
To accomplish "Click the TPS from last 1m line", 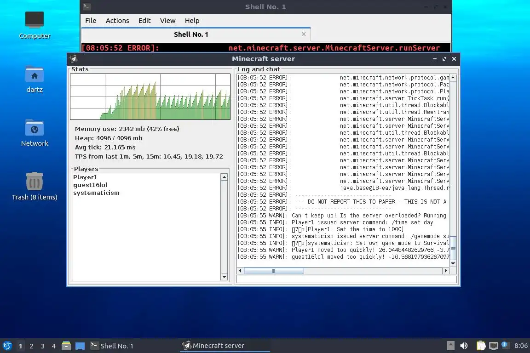I will 149,156.
